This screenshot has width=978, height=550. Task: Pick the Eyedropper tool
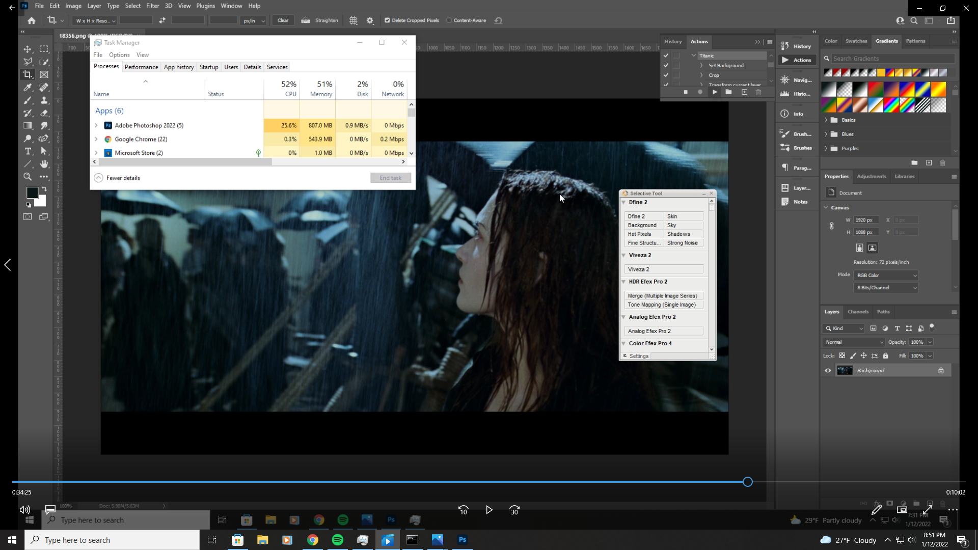coord(28,87)
